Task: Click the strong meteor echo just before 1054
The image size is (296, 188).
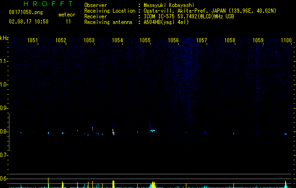Action: tap(113, 132)
